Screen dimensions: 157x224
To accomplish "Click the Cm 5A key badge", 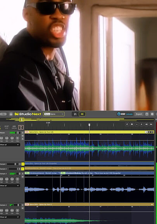I will pyautogui.click(x=21, y=127).
